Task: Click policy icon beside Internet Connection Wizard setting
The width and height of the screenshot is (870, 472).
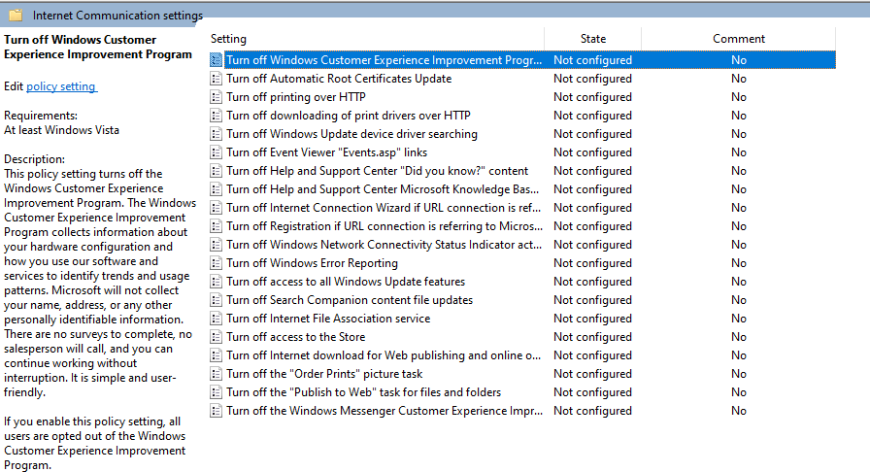Action: pos(216,208)
